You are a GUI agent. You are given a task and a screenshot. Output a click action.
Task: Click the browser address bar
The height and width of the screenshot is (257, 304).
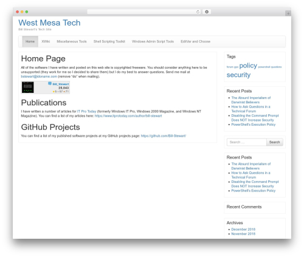(143, 12)
